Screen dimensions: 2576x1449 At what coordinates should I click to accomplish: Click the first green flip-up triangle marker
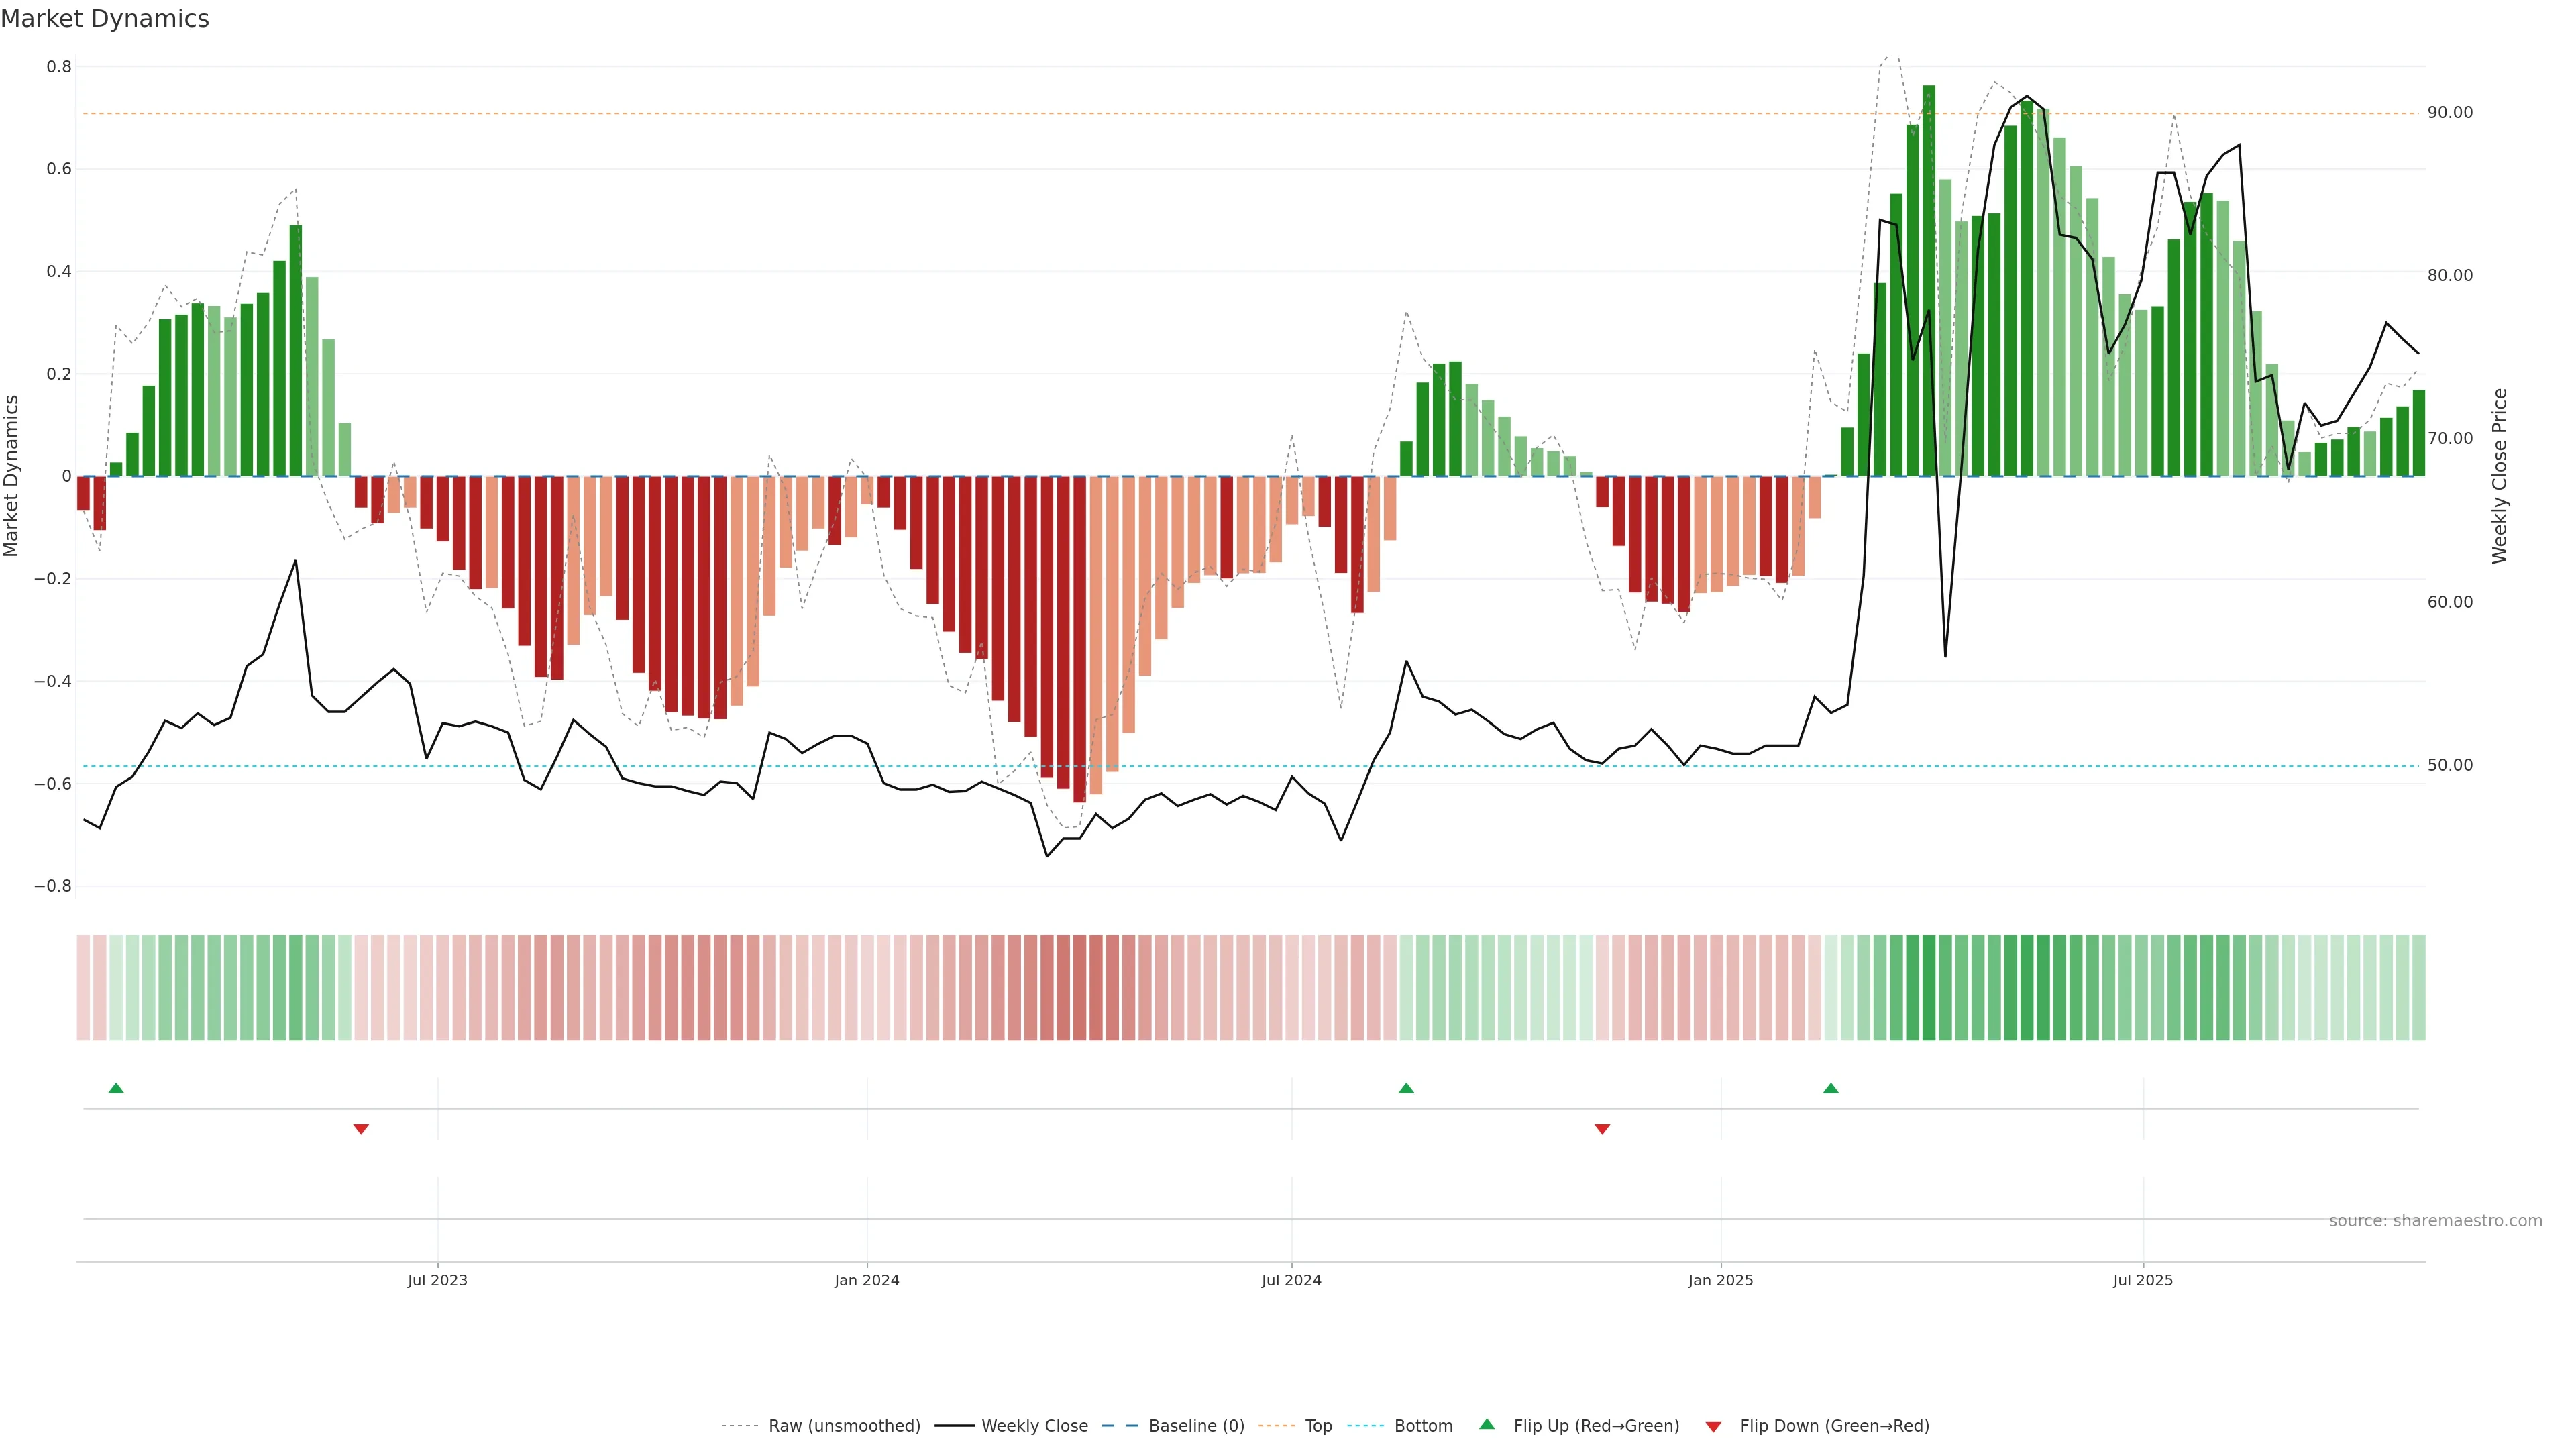[116, 1088]
